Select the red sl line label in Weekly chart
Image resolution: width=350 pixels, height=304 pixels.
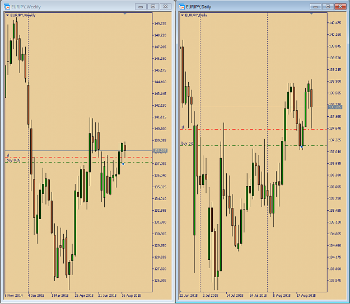coord(8,155)
